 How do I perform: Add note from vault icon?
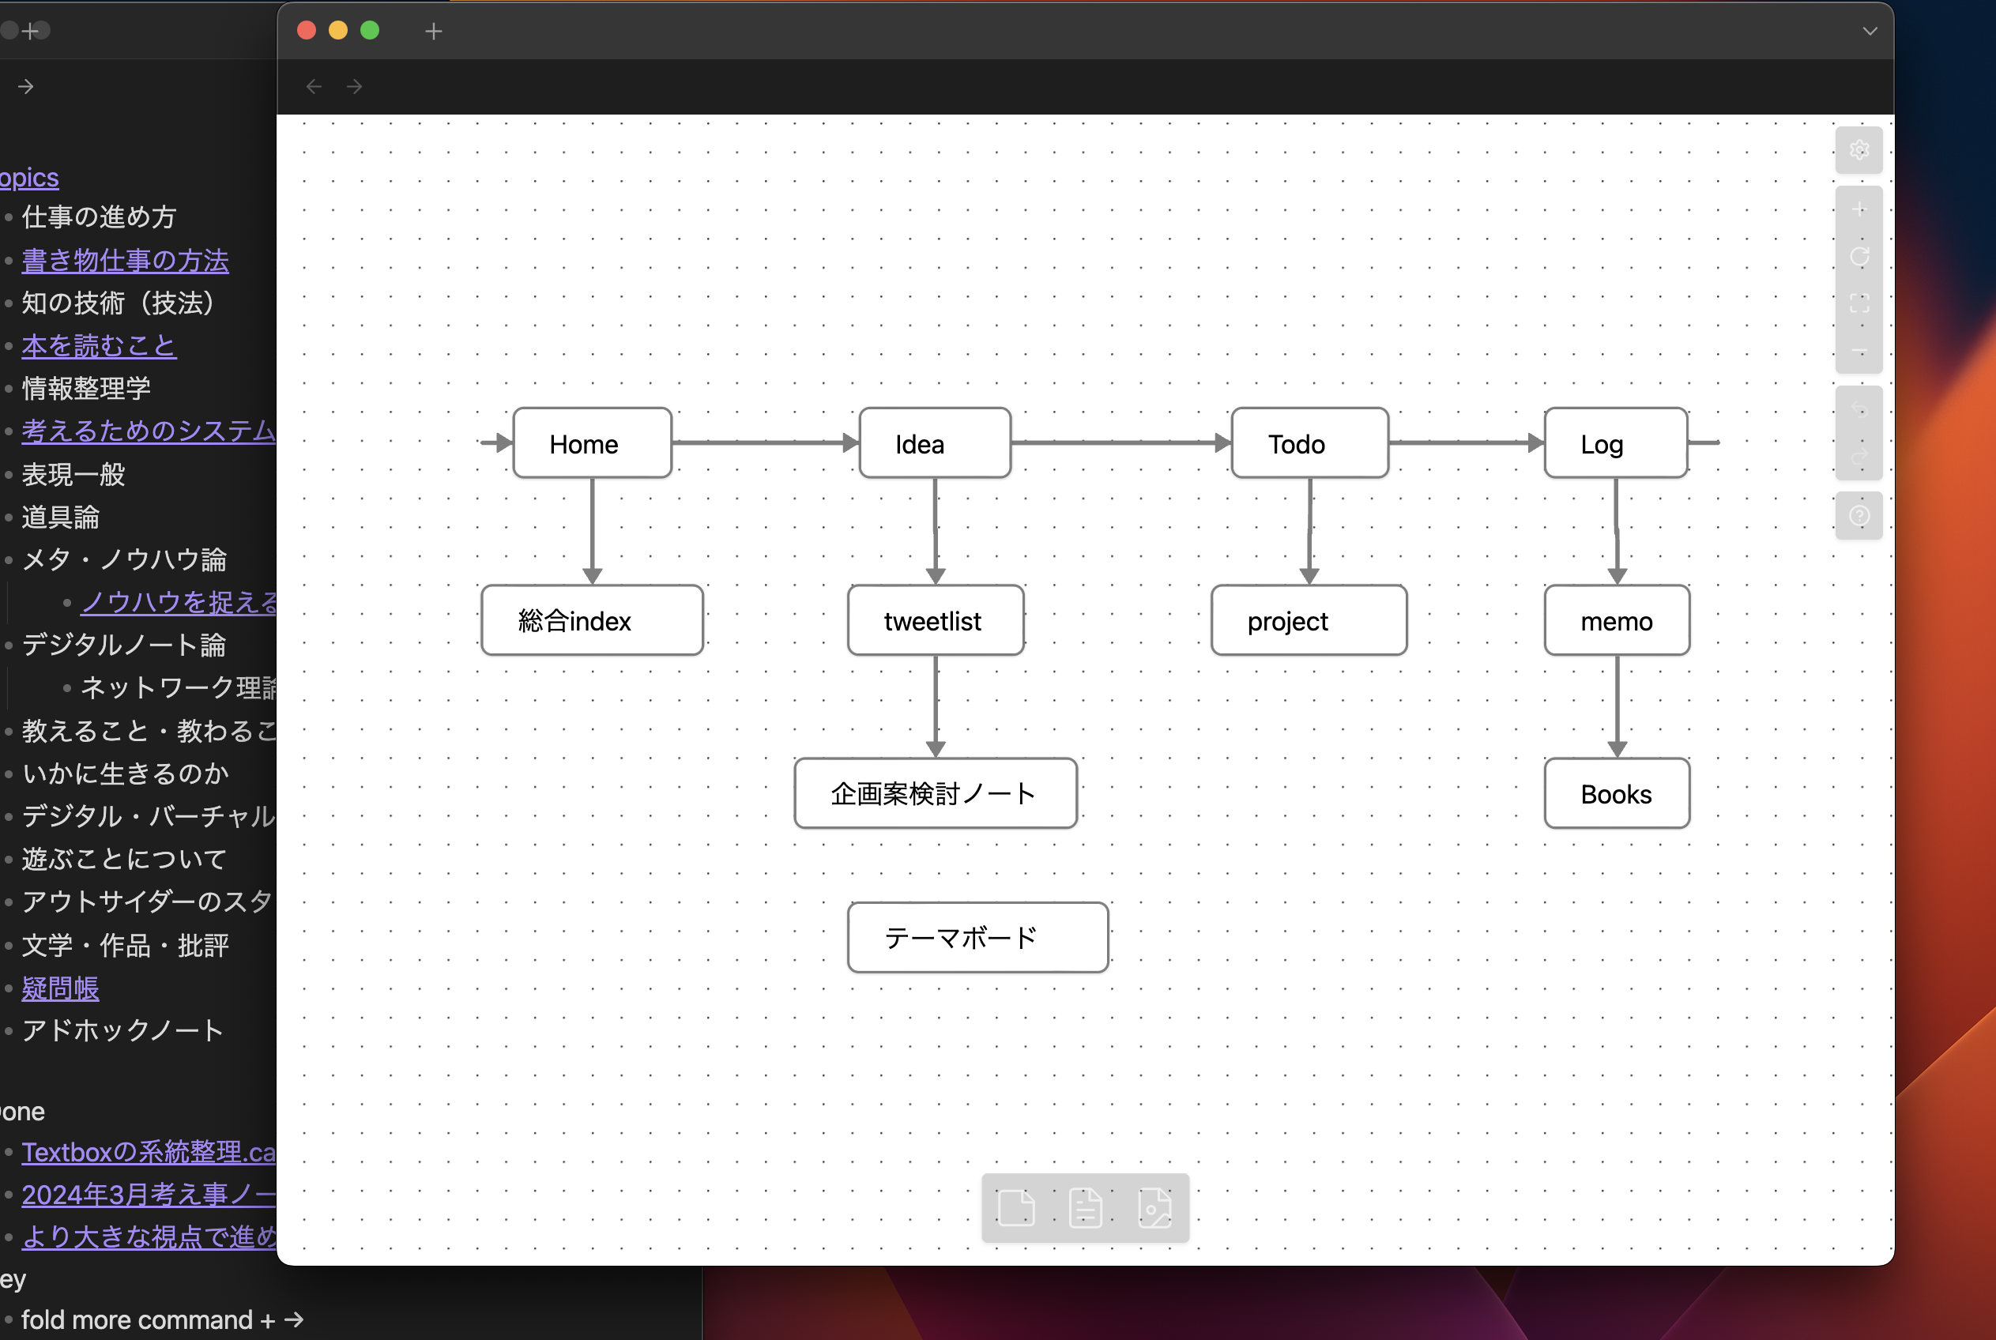pos(1085,1207)
